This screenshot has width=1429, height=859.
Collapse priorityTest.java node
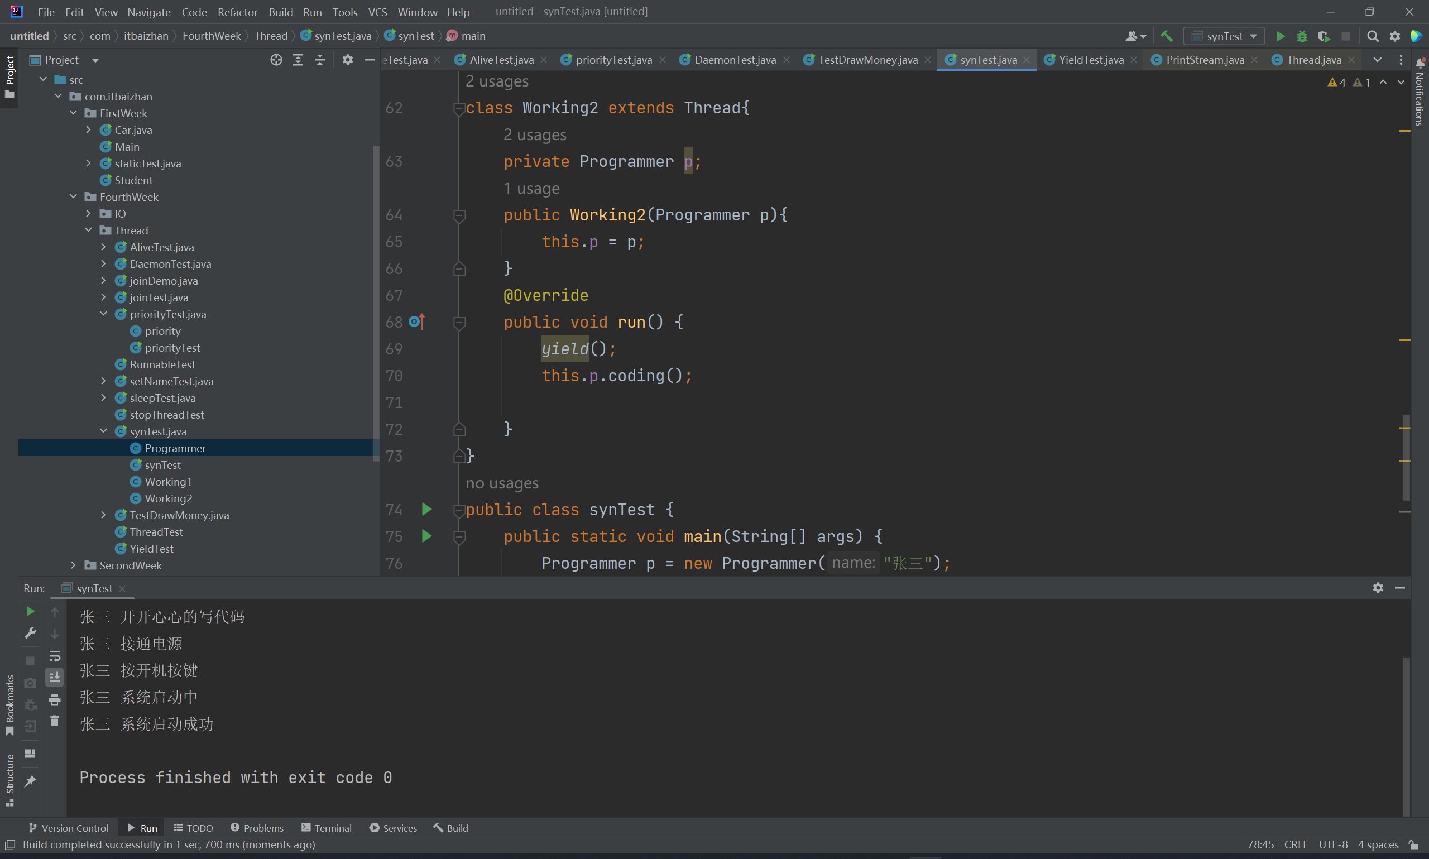pyautogui.click(x=104, y=314)
